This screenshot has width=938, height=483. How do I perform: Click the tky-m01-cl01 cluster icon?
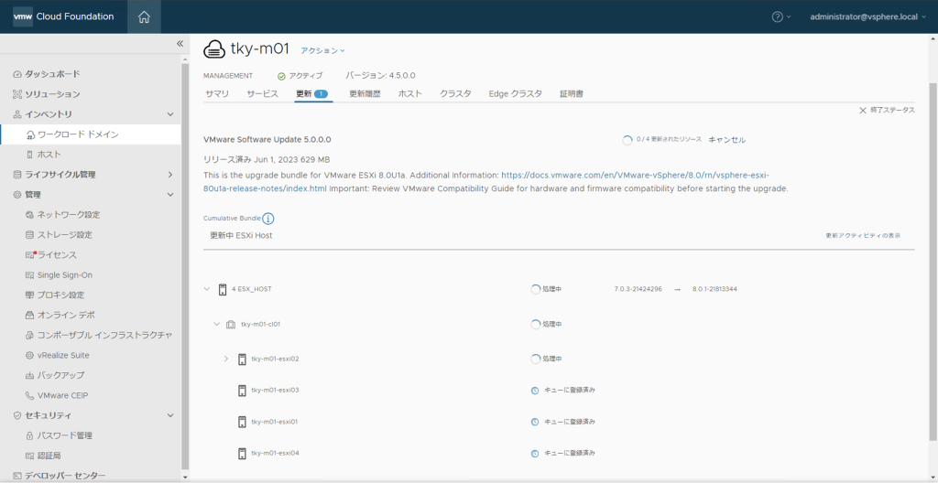231,325
